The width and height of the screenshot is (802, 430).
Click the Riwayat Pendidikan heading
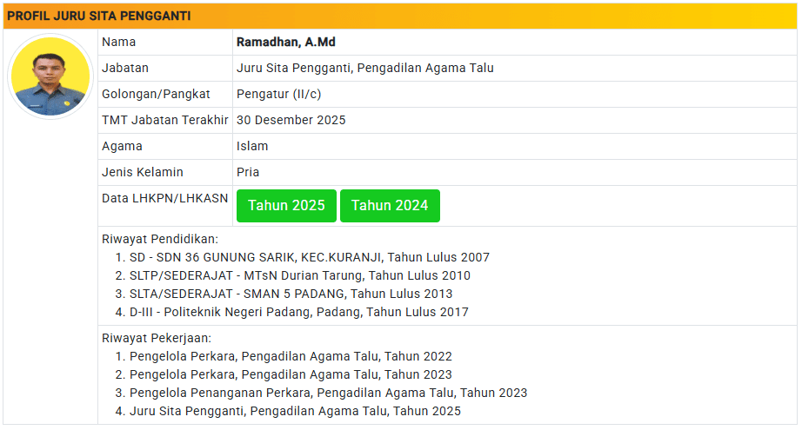pos(160,239)
